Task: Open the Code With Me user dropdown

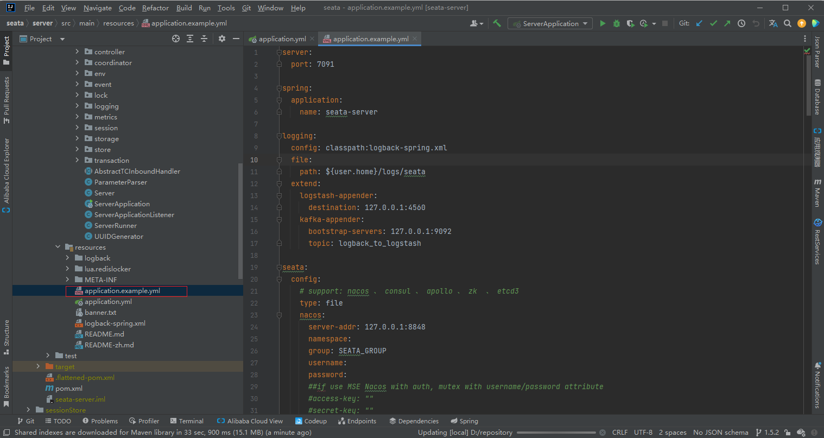Action: click(x=477, y=23)
